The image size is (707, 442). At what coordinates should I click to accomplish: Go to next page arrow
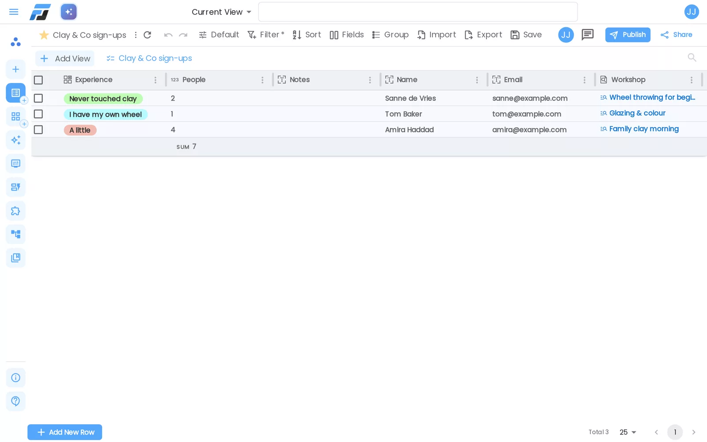(694, 432)
